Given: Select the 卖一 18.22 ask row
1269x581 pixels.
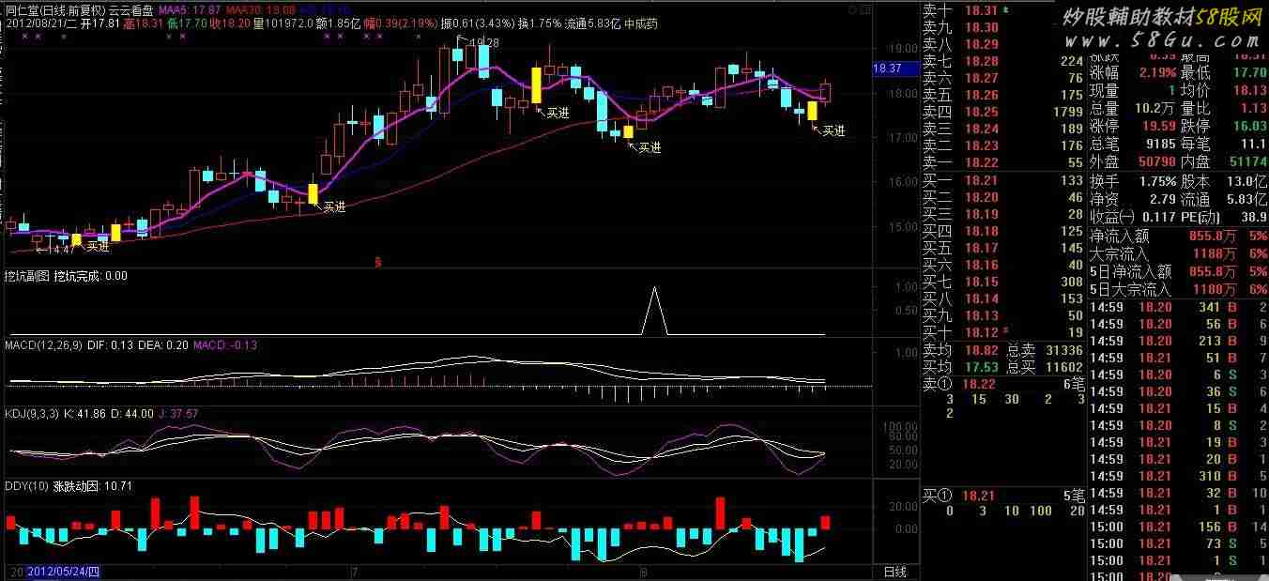Looking at the screenshot, I should click(x=1003, y=162).
